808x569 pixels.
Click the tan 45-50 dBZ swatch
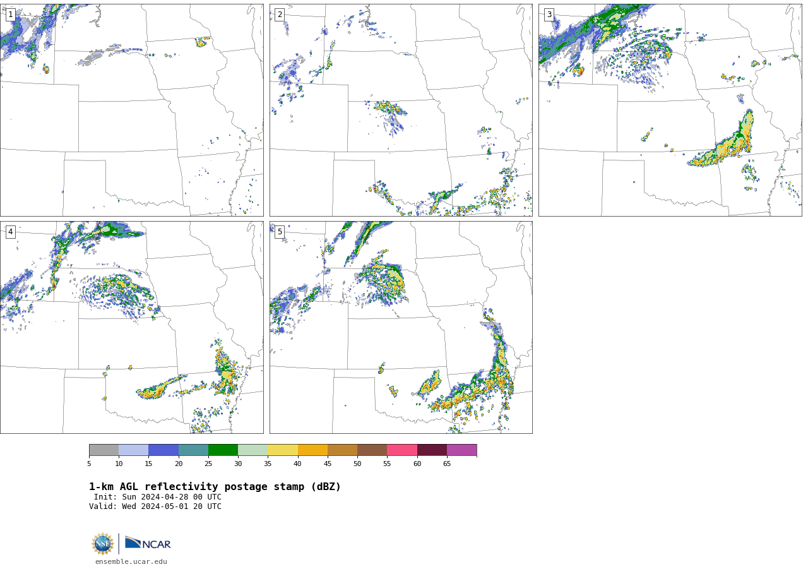click(342, 450)
